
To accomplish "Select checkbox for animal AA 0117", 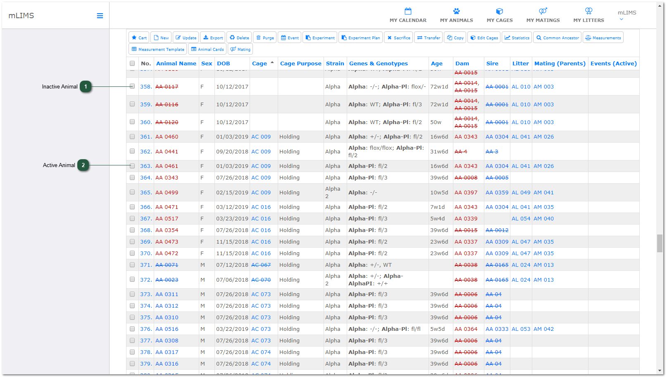I will [x=132, y=86].
